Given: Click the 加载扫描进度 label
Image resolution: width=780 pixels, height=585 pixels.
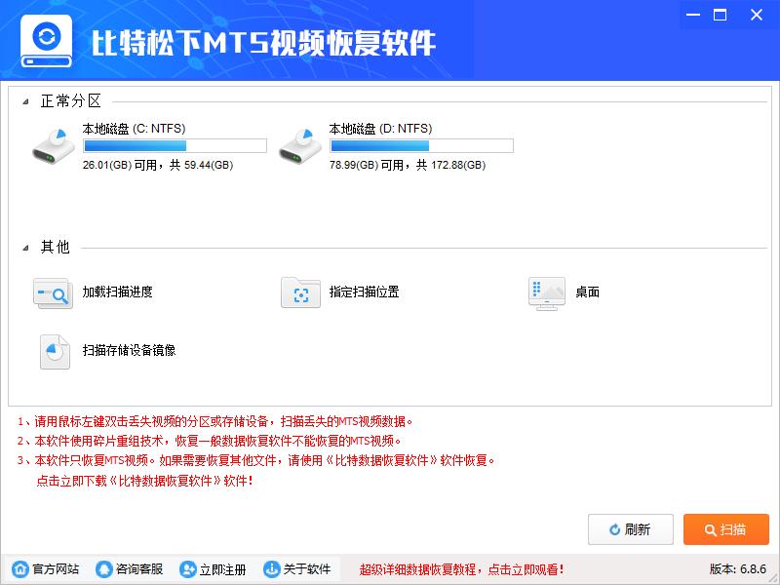Looking at the screenshot, I should tap(117, 292).
